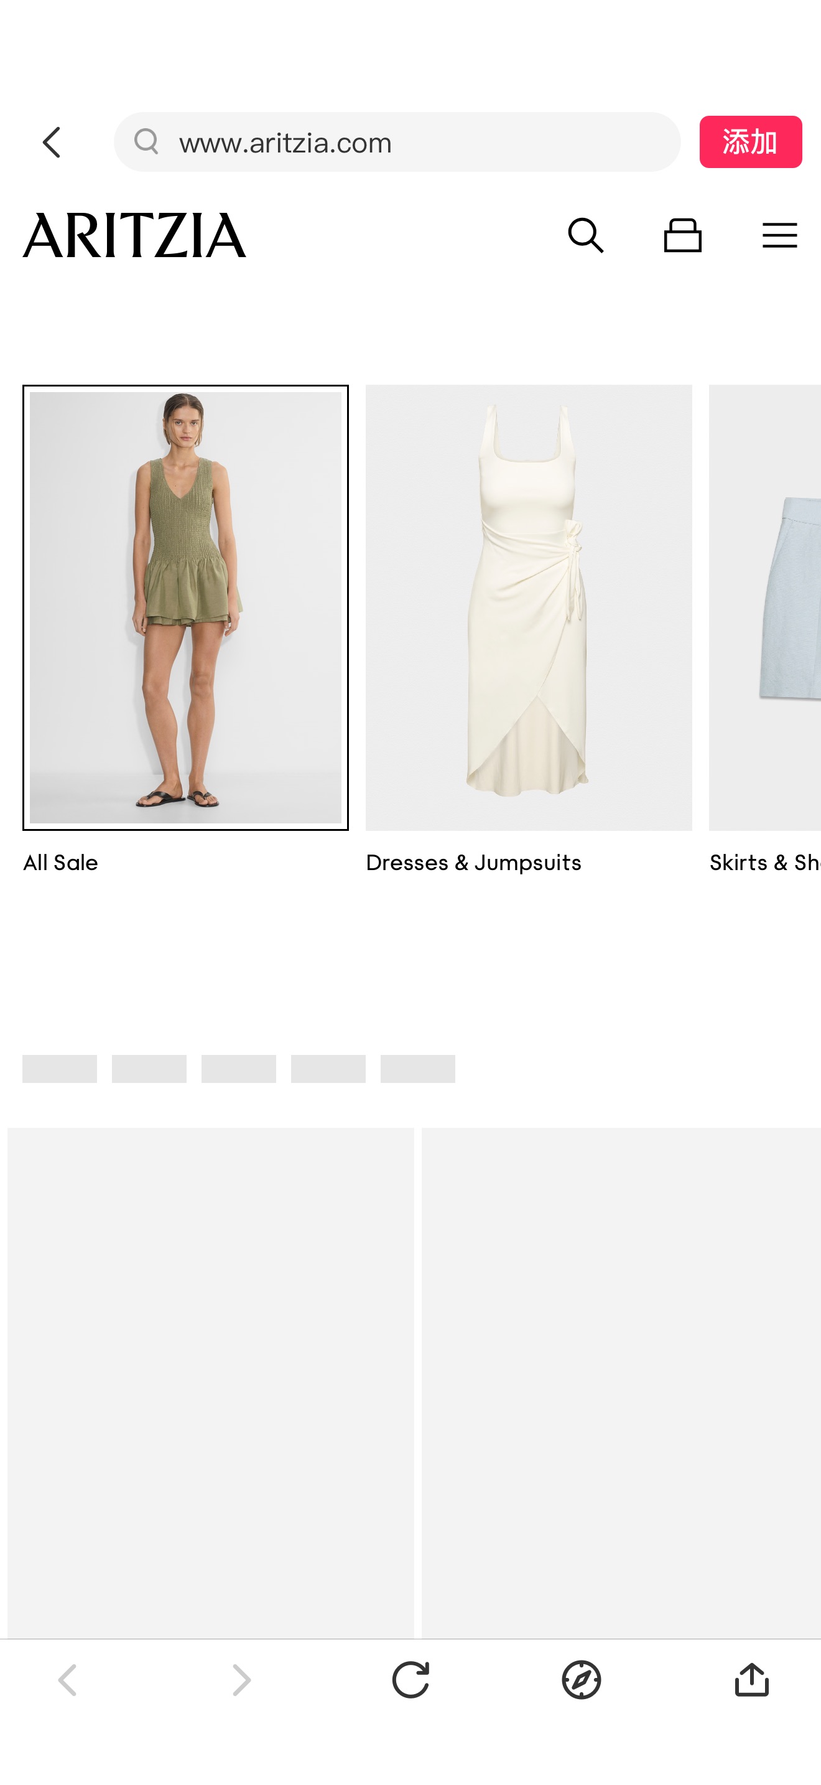The image size is (821, 1785).
Task: Open the hamburger navigation menu
Action: [779, 236]
